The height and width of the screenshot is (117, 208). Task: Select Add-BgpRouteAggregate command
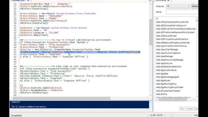click(168, 77)
